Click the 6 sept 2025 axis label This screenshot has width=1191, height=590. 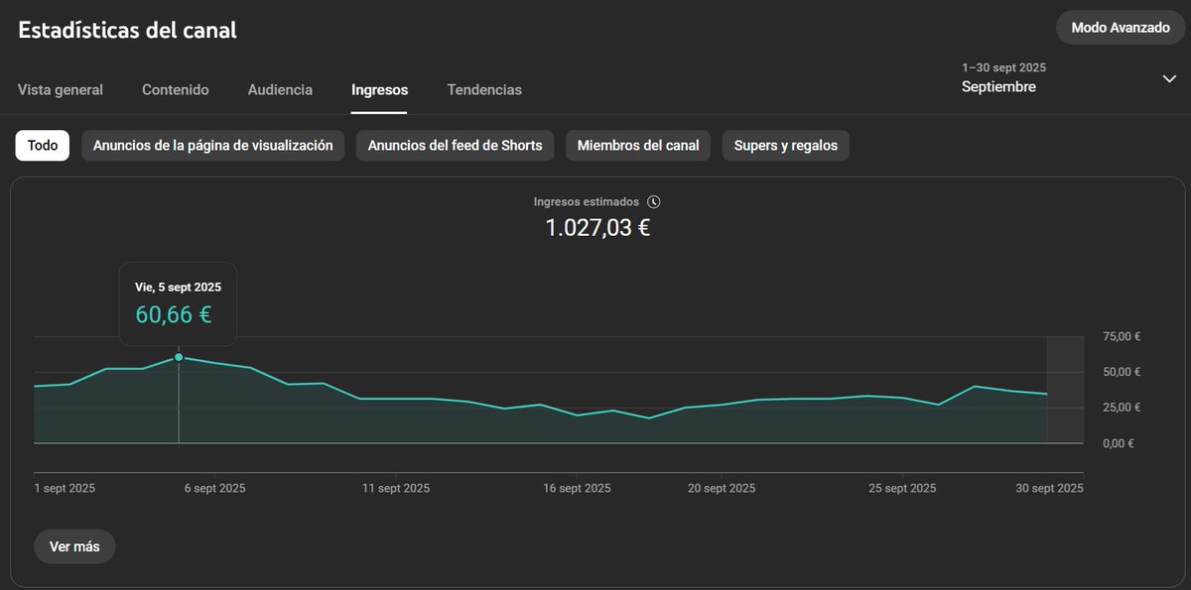click(x=213, y=488)
